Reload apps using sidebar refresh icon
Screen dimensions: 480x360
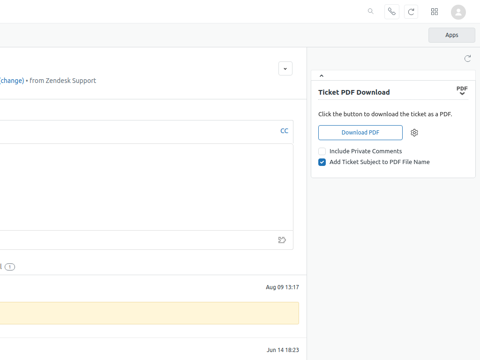coord(467,59)
